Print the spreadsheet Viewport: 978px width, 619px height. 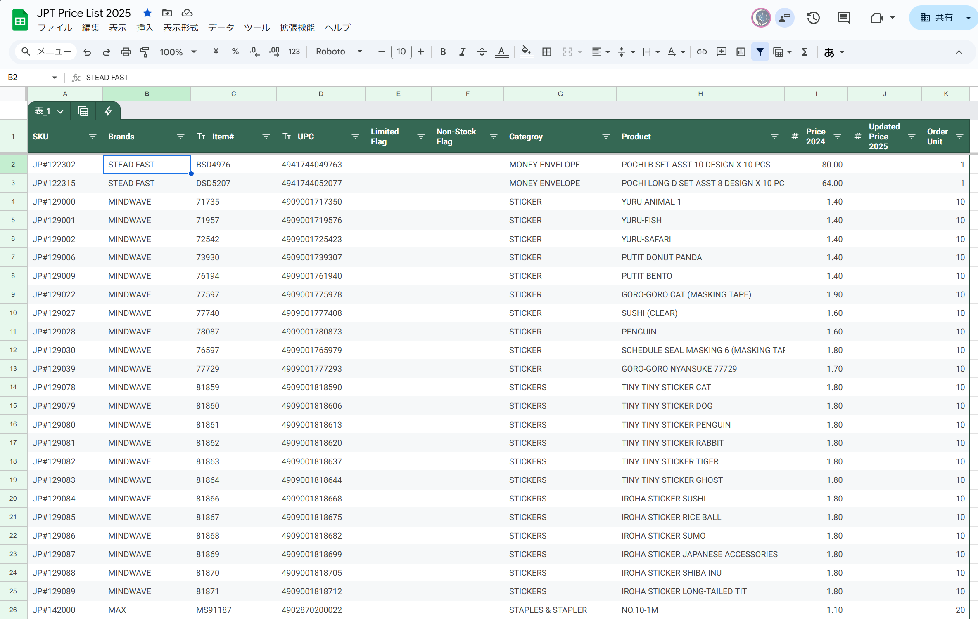click(x=126, y=52)
